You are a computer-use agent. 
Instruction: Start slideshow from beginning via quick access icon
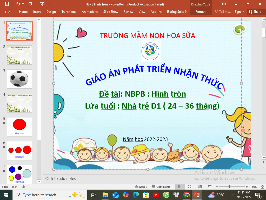click(42, 4)
